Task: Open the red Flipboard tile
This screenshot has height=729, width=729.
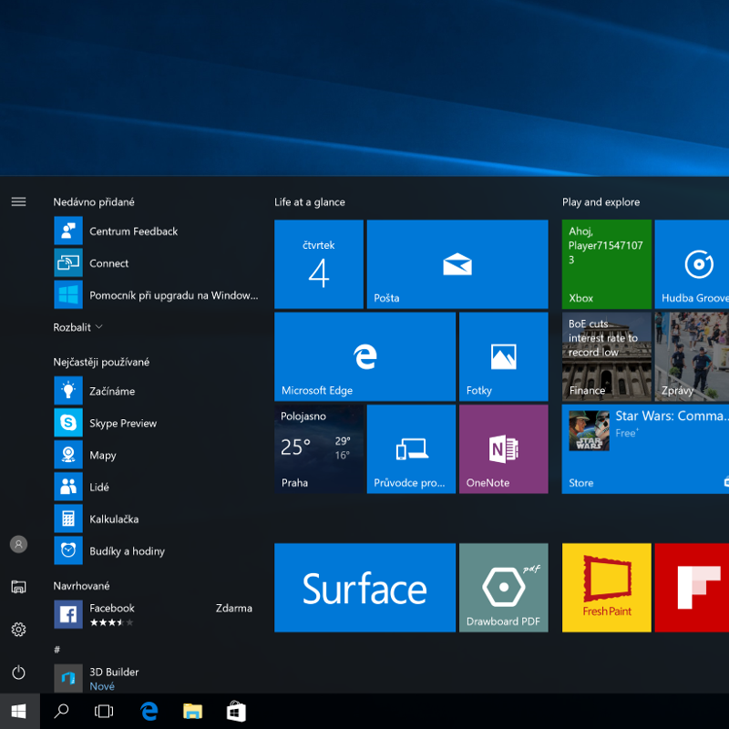Action: click(x=692, y=588)
